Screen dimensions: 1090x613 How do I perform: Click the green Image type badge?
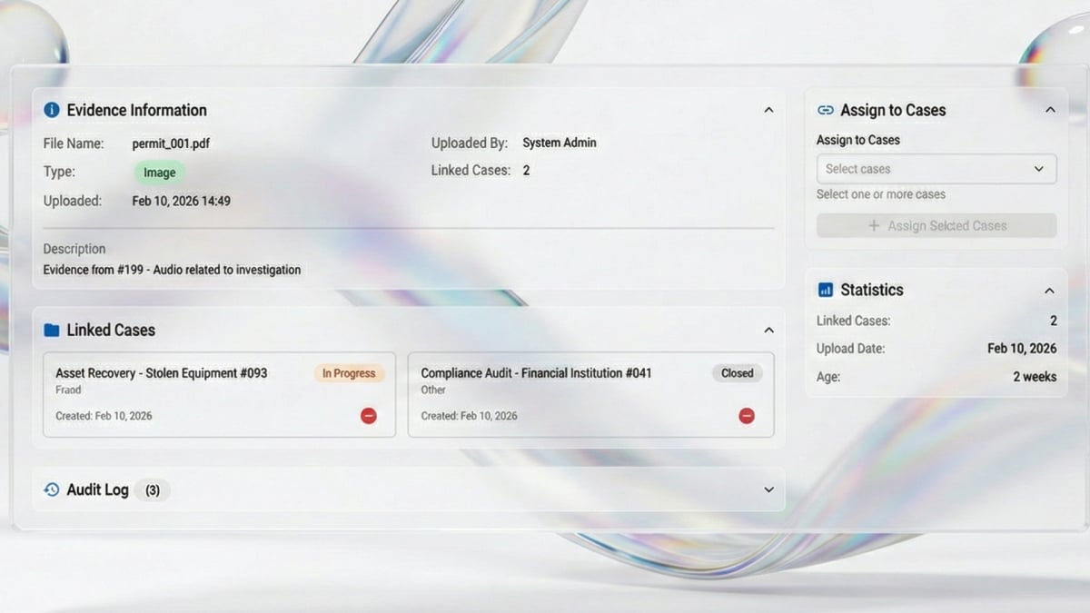pos(160,173)
